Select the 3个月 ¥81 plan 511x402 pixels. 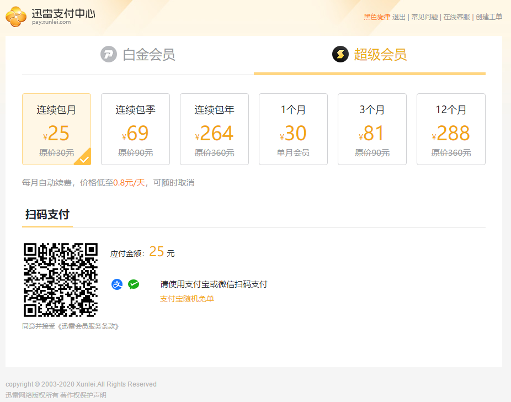click(372, 129)
